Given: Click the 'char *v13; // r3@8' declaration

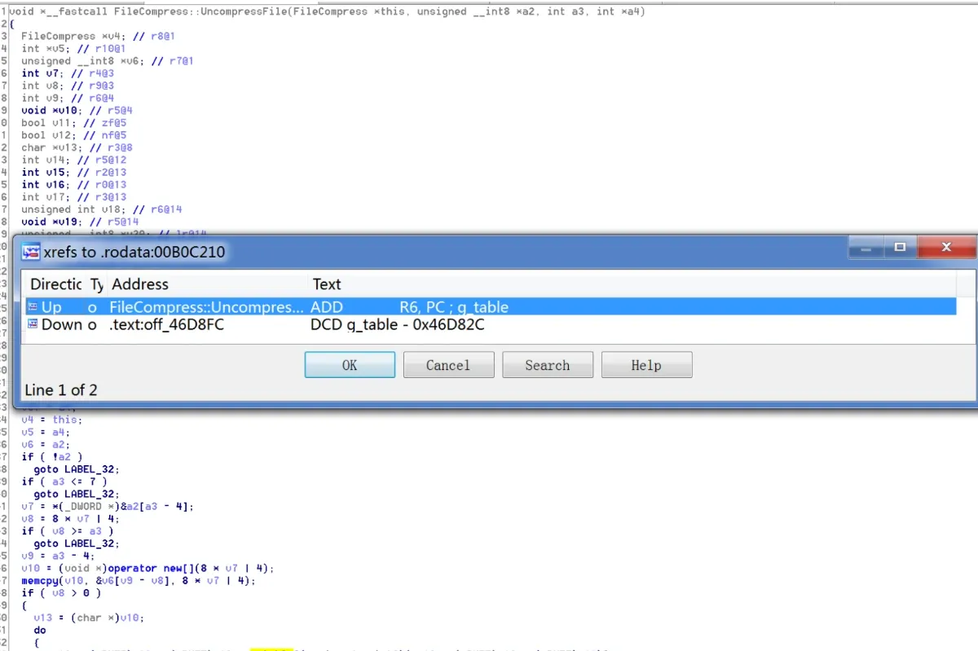Looking at the screenshot, I should 77,147.
